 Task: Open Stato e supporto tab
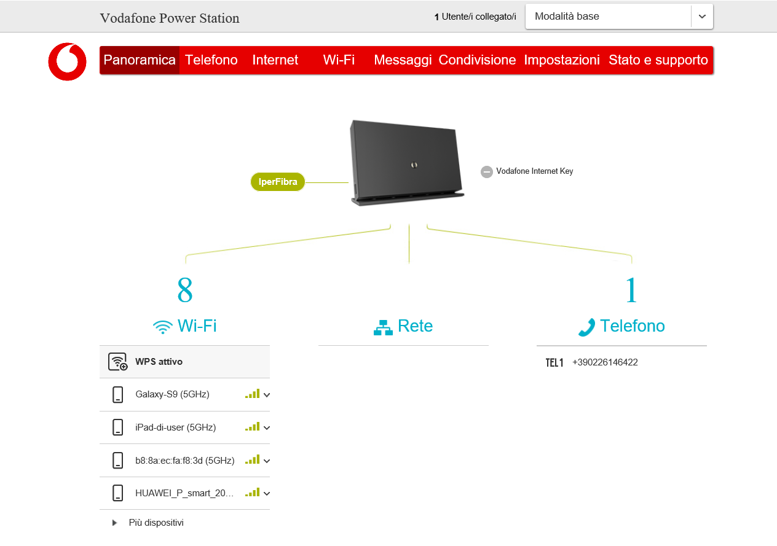(658, 60)
